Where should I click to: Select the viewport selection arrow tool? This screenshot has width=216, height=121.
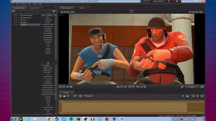coord(60,87)
